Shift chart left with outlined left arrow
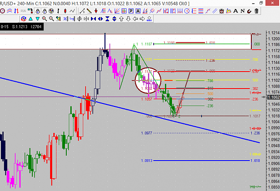Image resolution: width=280 pixels, height=191 pixels. pos(135,18)
